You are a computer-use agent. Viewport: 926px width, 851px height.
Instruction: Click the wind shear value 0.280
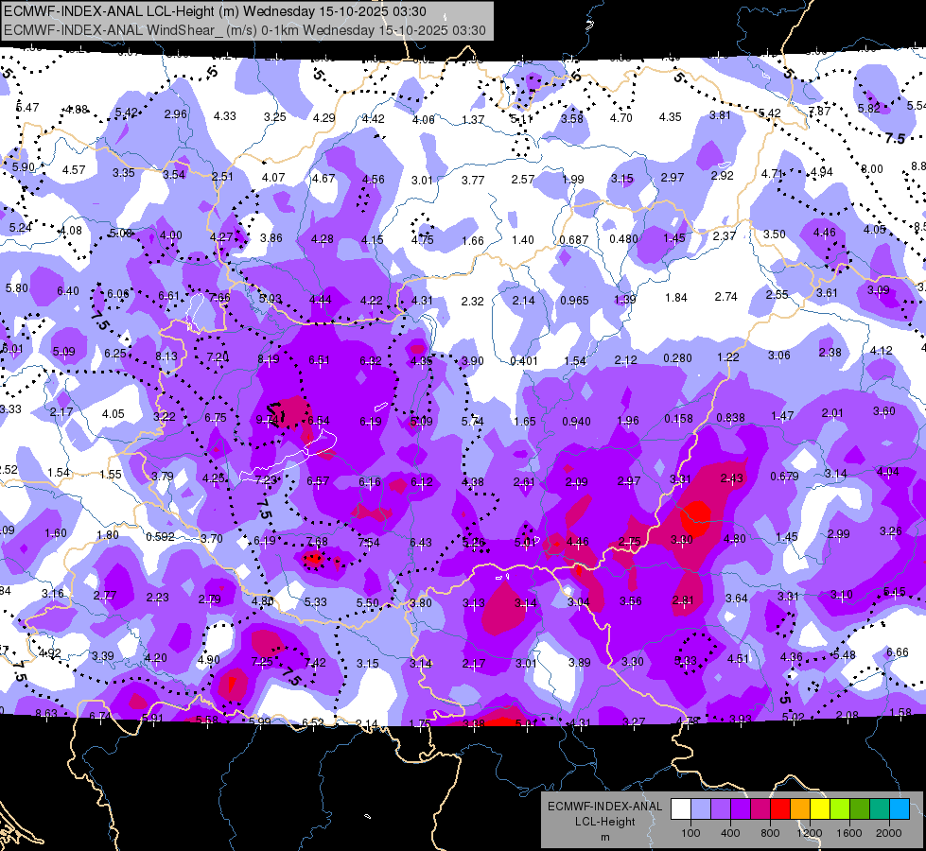coord(677,357)
